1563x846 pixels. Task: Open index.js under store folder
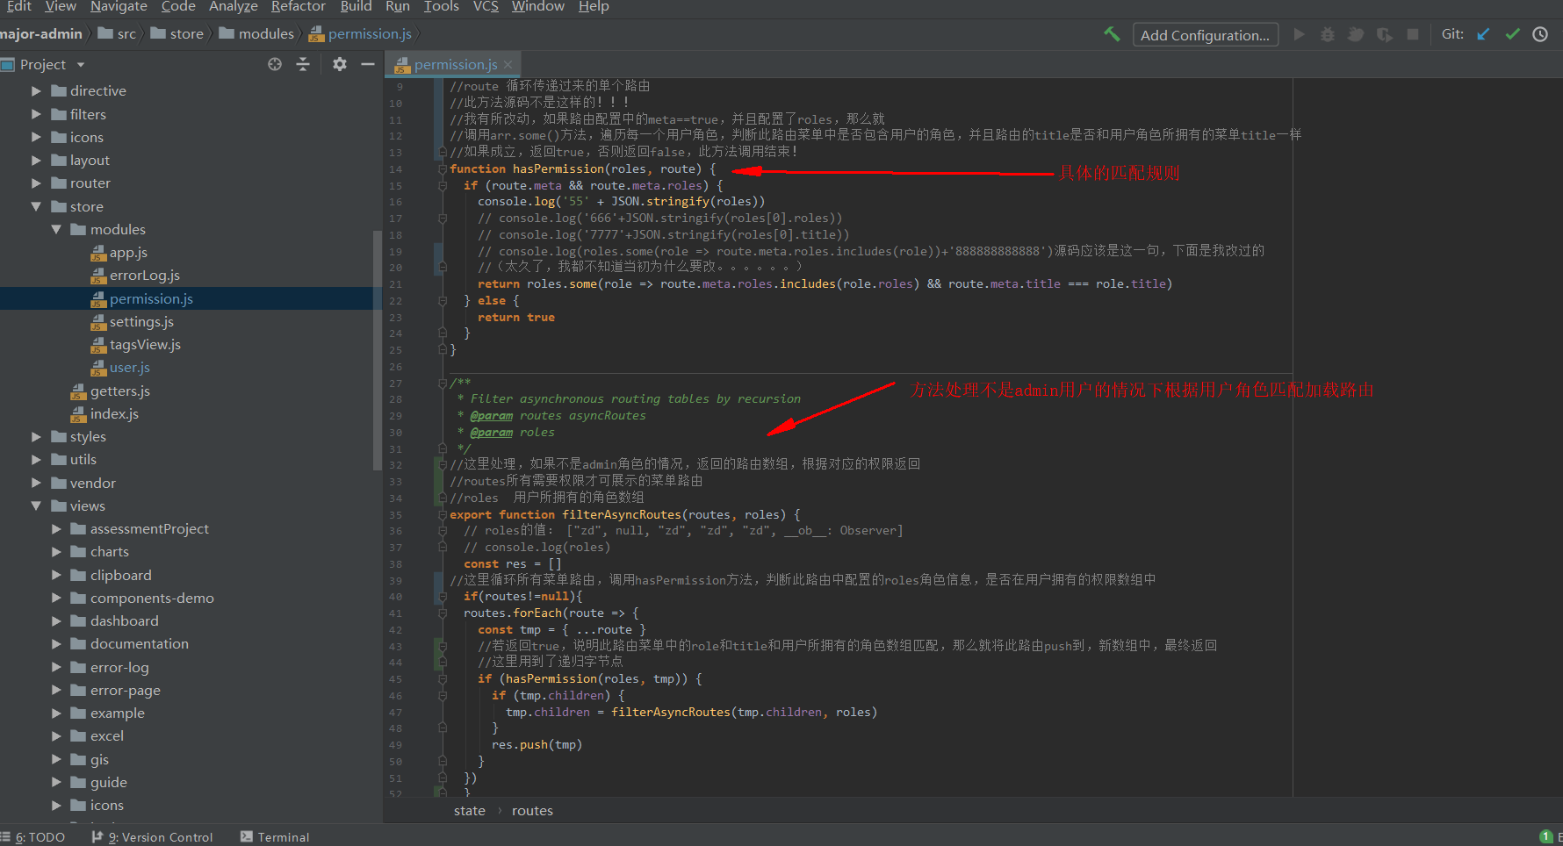tap(114, 414)
